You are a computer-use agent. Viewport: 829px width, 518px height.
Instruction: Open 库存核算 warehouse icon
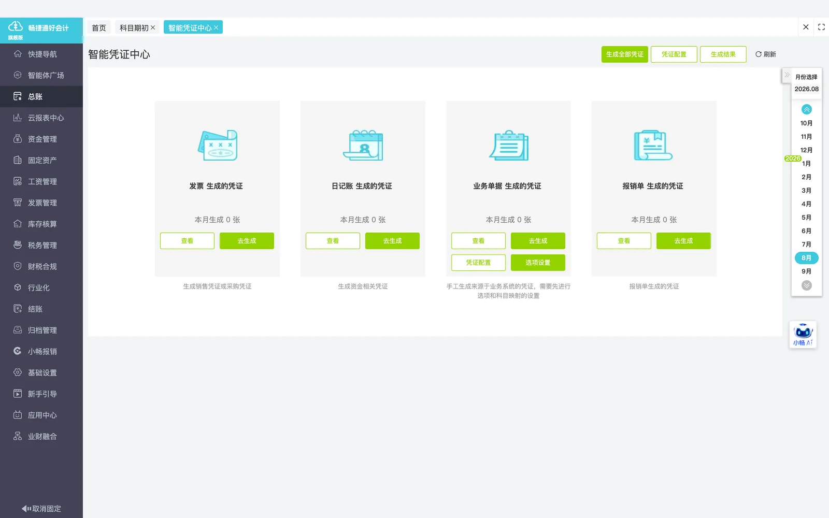point(18,224)
